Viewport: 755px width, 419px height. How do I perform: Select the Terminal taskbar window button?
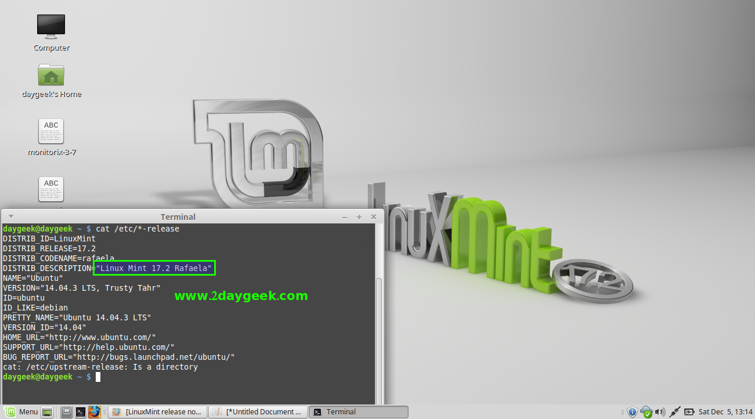pyautogui.click(x=358, y=412)
